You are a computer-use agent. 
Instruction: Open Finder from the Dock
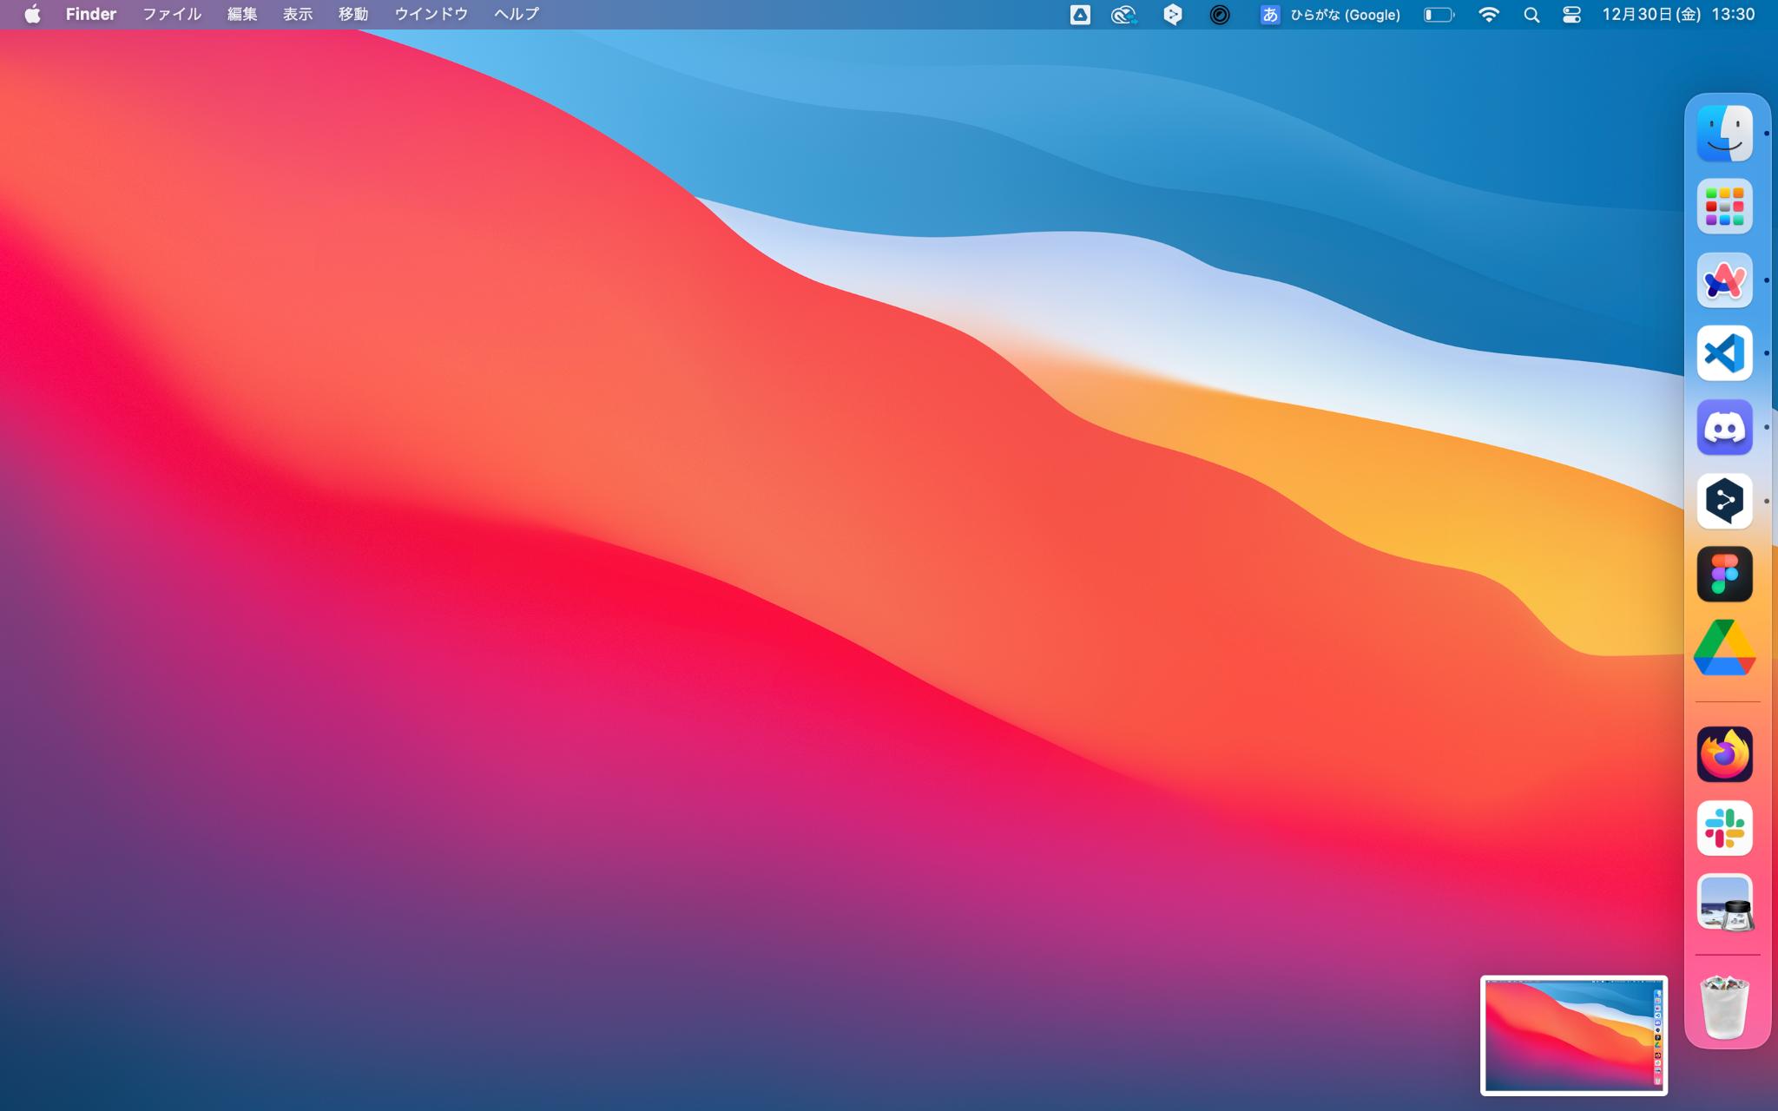coord(1724,134)
